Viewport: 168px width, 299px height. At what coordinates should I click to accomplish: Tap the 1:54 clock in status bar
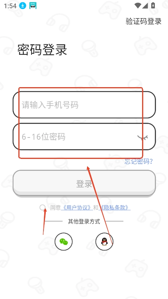tap(10, 6)
